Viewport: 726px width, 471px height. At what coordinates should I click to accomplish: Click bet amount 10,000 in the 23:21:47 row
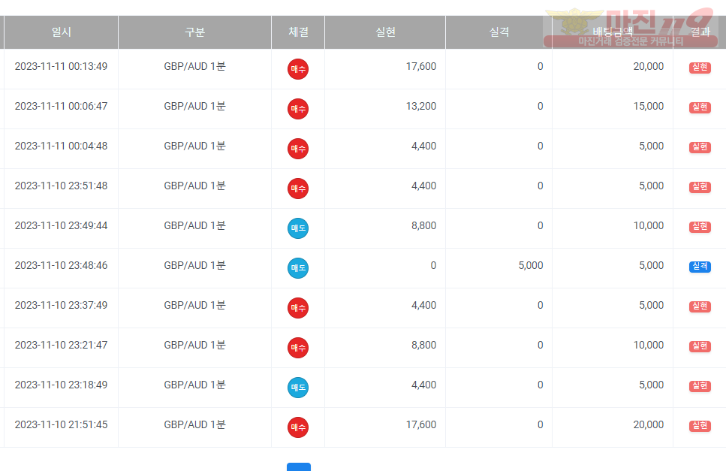[648, 345]
